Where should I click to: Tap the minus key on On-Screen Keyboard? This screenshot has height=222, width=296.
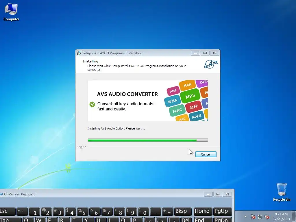pyautogui.click(x=156, y=212)
